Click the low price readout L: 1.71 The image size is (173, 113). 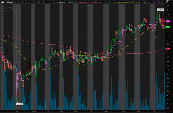tap(44, 2)
